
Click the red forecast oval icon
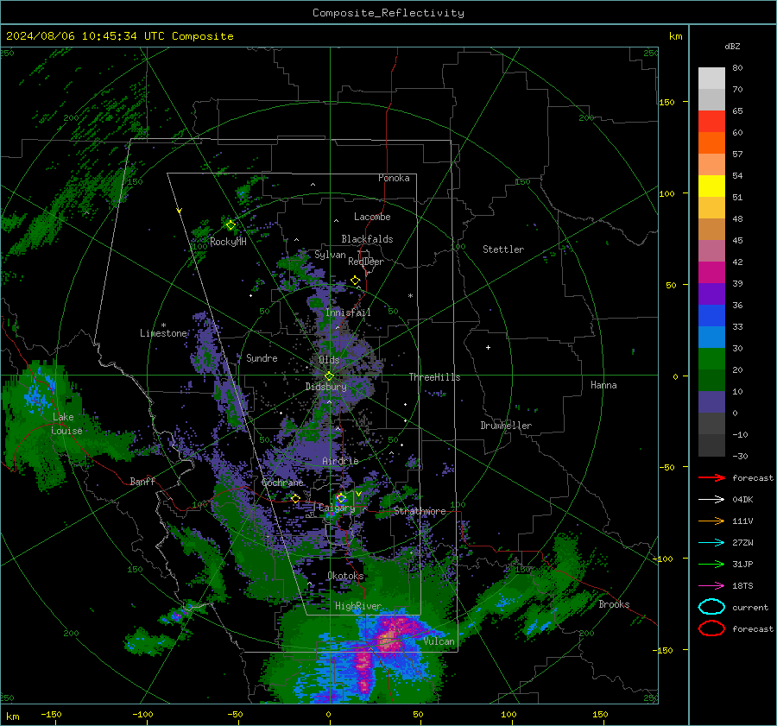(711, 628)
